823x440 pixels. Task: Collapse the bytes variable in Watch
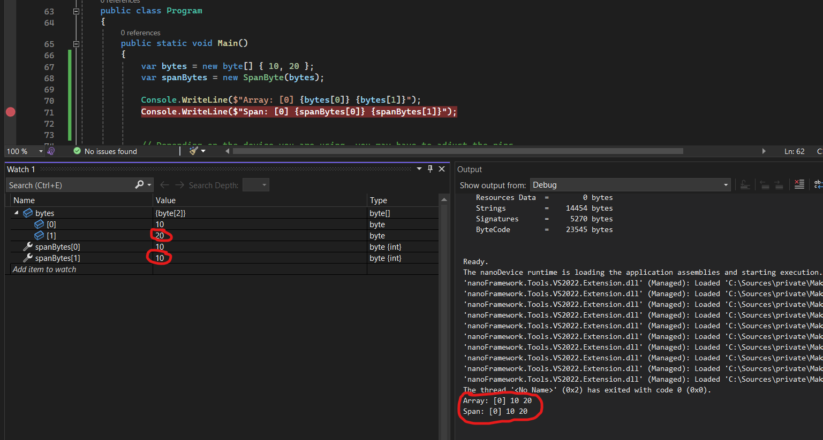[18, 213]
